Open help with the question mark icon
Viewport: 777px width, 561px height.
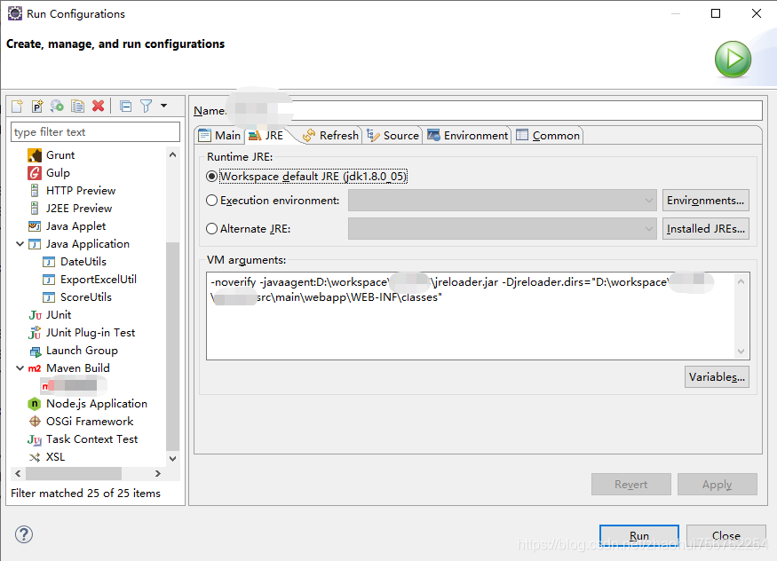(x=24, y=534)
